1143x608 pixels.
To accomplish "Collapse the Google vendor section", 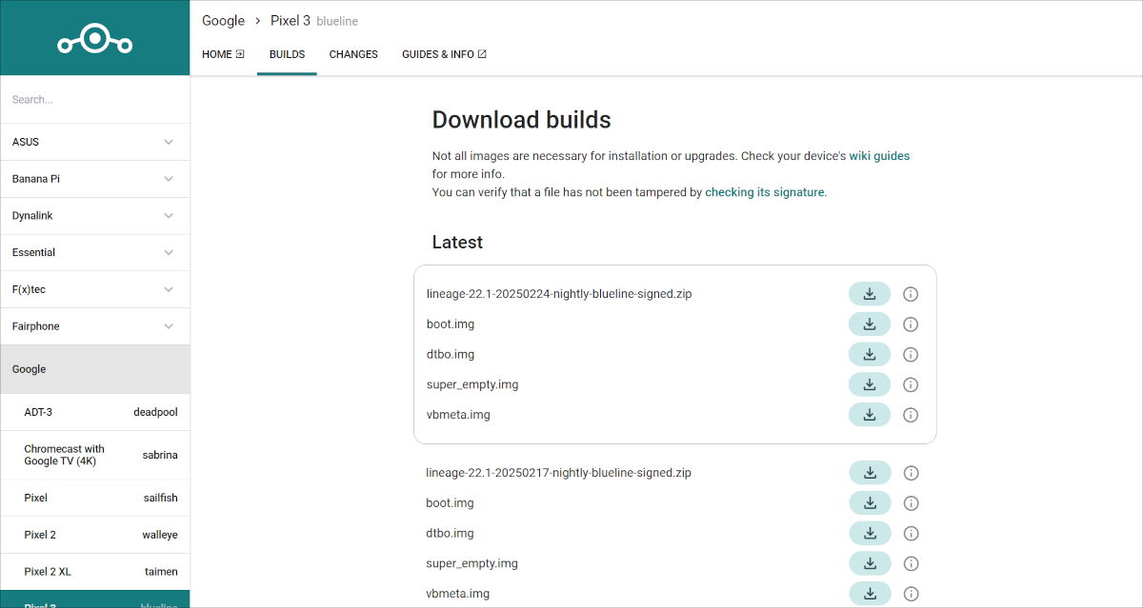I will (x=94, y=369).
